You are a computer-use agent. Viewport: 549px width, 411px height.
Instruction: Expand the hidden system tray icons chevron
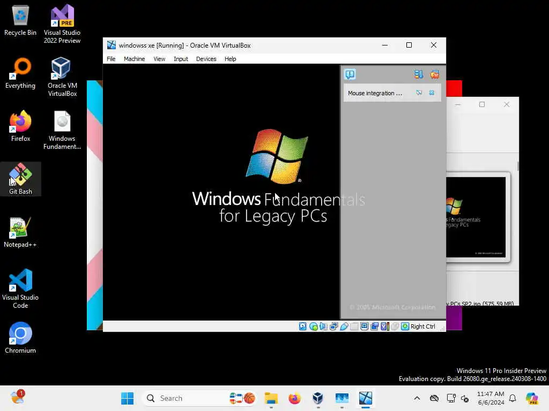(x=417, y=398)
